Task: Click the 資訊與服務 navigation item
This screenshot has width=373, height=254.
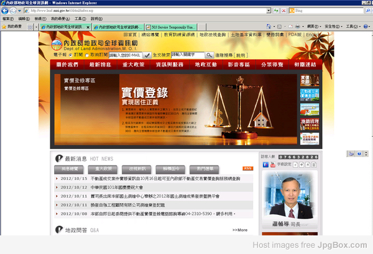Action: 170,65
